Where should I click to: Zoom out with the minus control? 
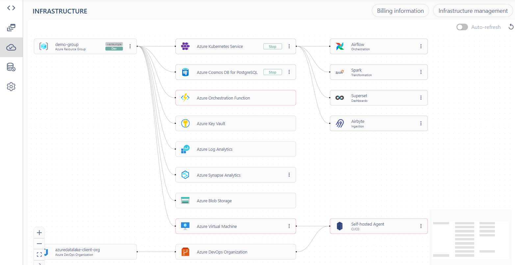(x=39, y=244)
